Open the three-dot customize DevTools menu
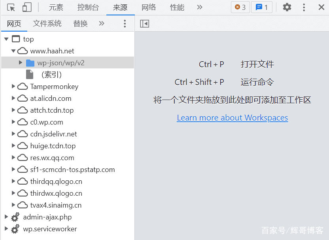Screen dimensions: 329x240 point(304,7)
